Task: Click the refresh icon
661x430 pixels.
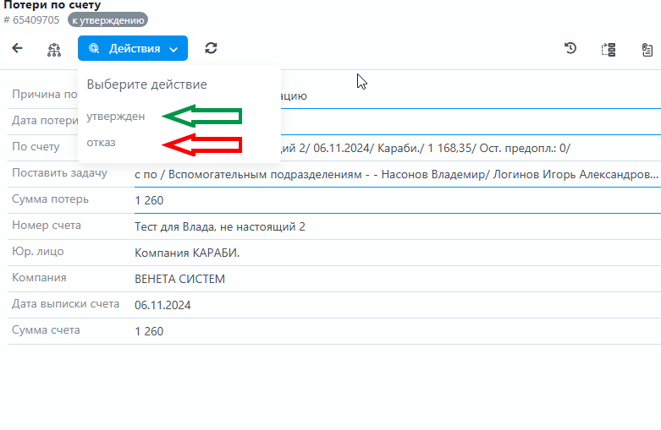Action: [x=211, y=49]
